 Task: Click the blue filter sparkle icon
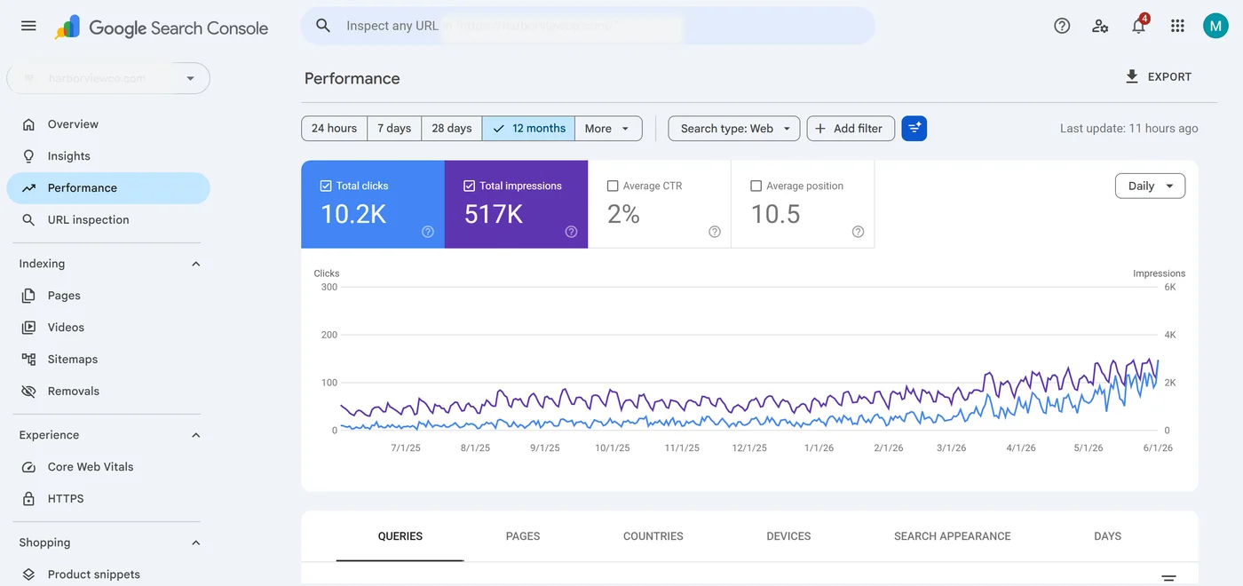click(914, 129)
